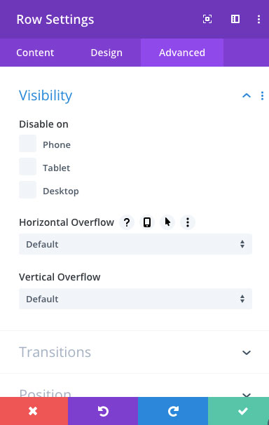Click the responsive phone icon
The height and width of the screenshot is (425, 269).
coord(147,222)
